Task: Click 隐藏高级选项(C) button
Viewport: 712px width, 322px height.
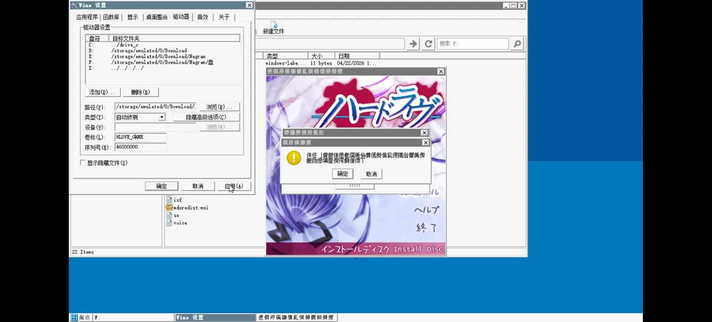Action: [206, 117]
